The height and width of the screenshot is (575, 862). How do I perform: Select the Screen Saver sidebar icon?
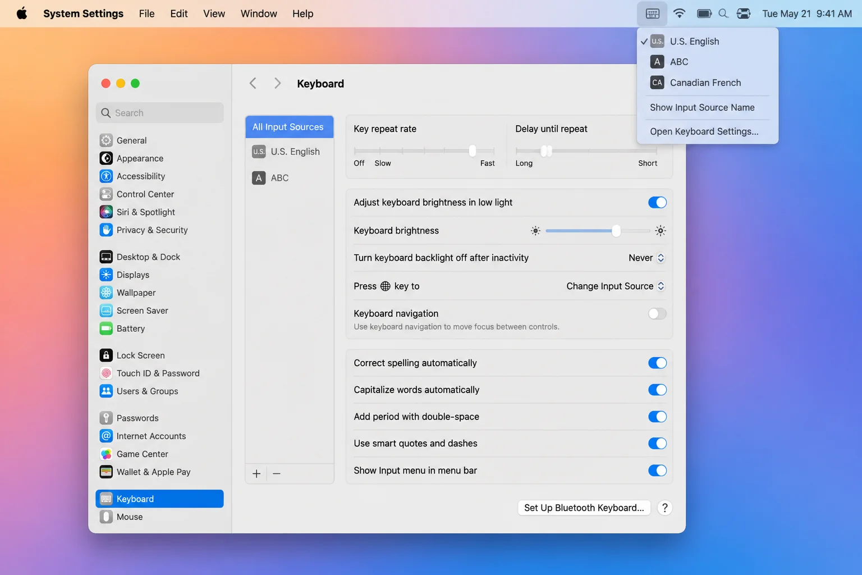tap(106, 311)
